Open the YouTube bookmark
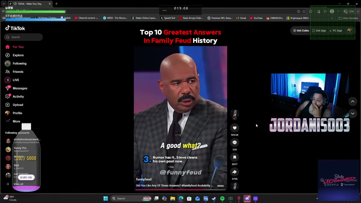This screenshot has width=361, height=203. pyautogui.click(x=256, y=18)
